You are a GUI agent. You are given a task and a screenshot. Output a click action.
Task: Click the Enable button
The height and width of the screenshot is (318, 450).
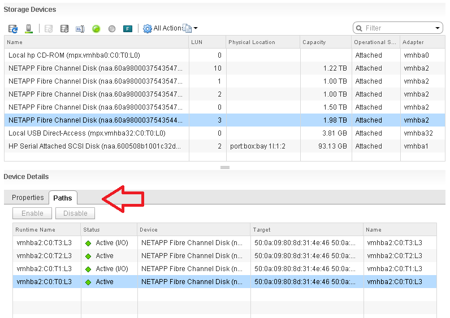click(32, 214)
